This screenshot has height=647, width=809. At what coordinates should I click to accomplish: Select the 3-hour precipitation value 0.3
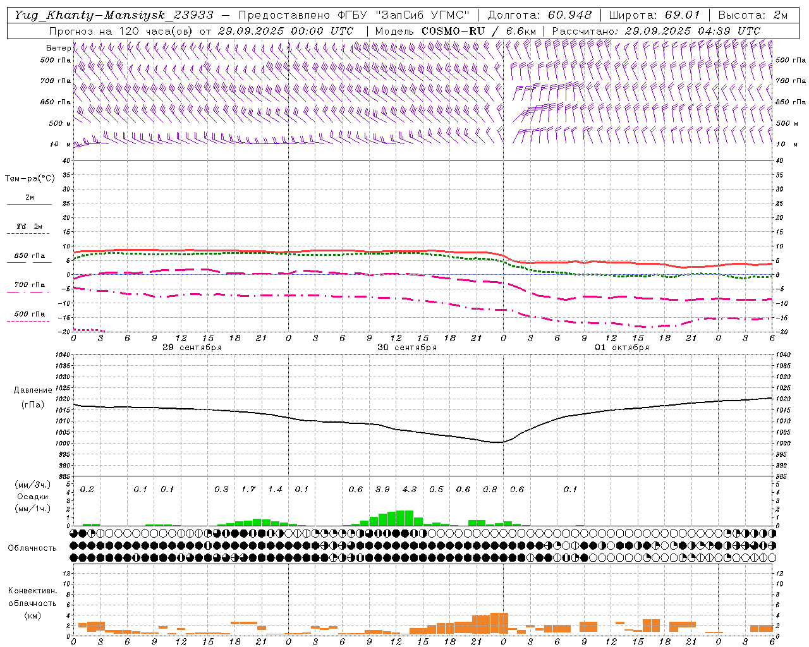click(221, 490)
